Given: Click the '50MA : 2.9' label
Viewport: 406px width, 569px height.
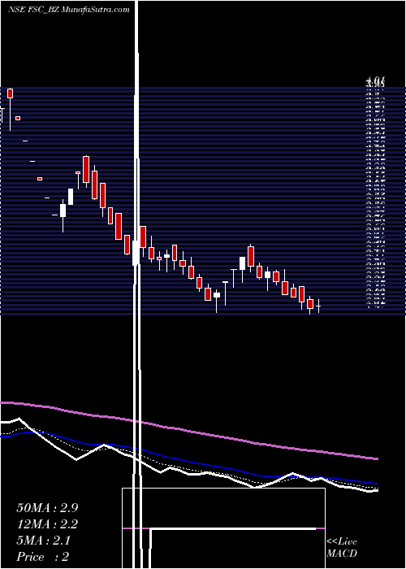Looking at the screenshot, I should point(47,508).
